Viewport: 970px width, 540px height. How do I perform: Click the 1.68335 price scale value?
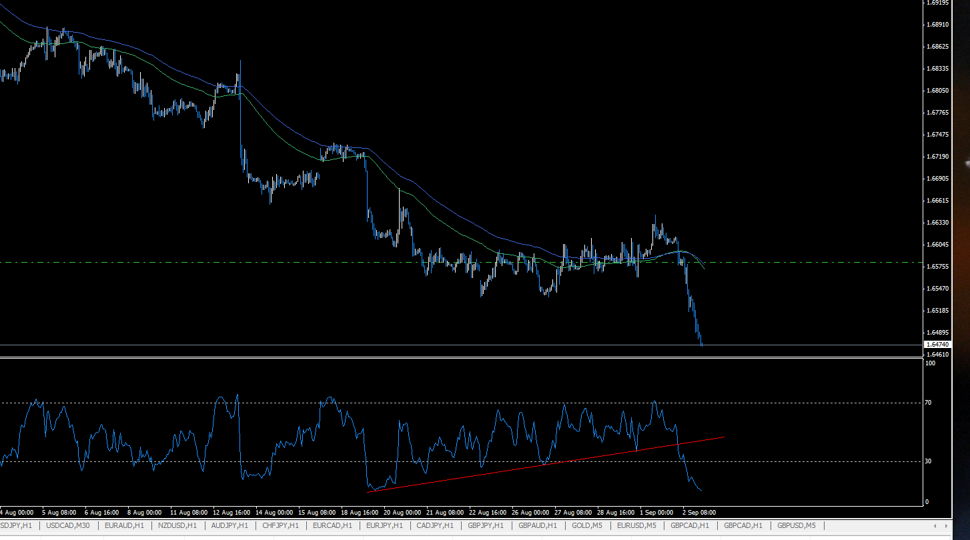(938, 69)
